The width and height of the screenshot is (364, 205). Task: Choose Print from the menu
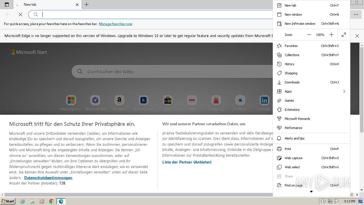(x=311, y=149)
